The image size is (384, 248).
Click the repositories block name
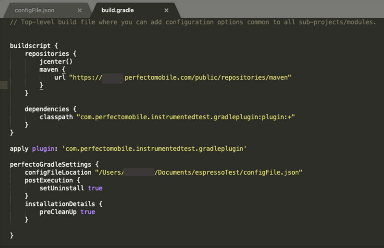[x=47, y=54]
